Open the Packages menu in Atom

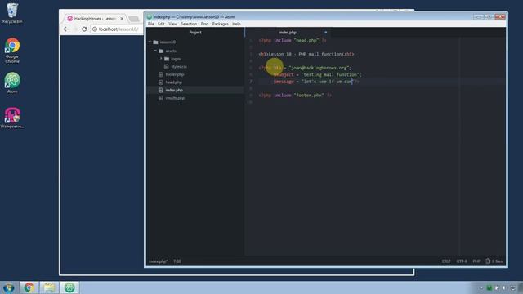tap(220, 24)
